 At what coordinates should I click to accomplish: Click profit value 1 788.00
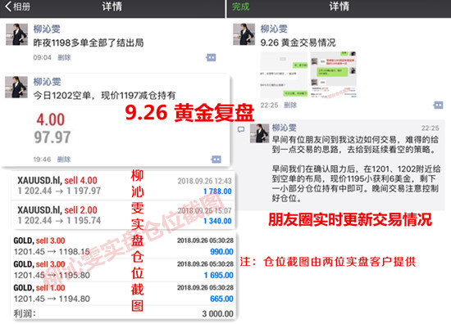217,191
